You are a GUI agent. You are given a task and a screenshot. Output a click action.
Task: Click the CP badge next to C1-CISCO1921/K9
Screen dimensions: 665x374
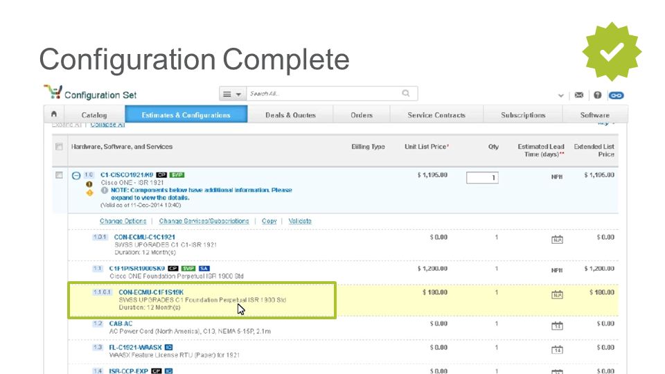pyautogui.click(x=161, y=175)
